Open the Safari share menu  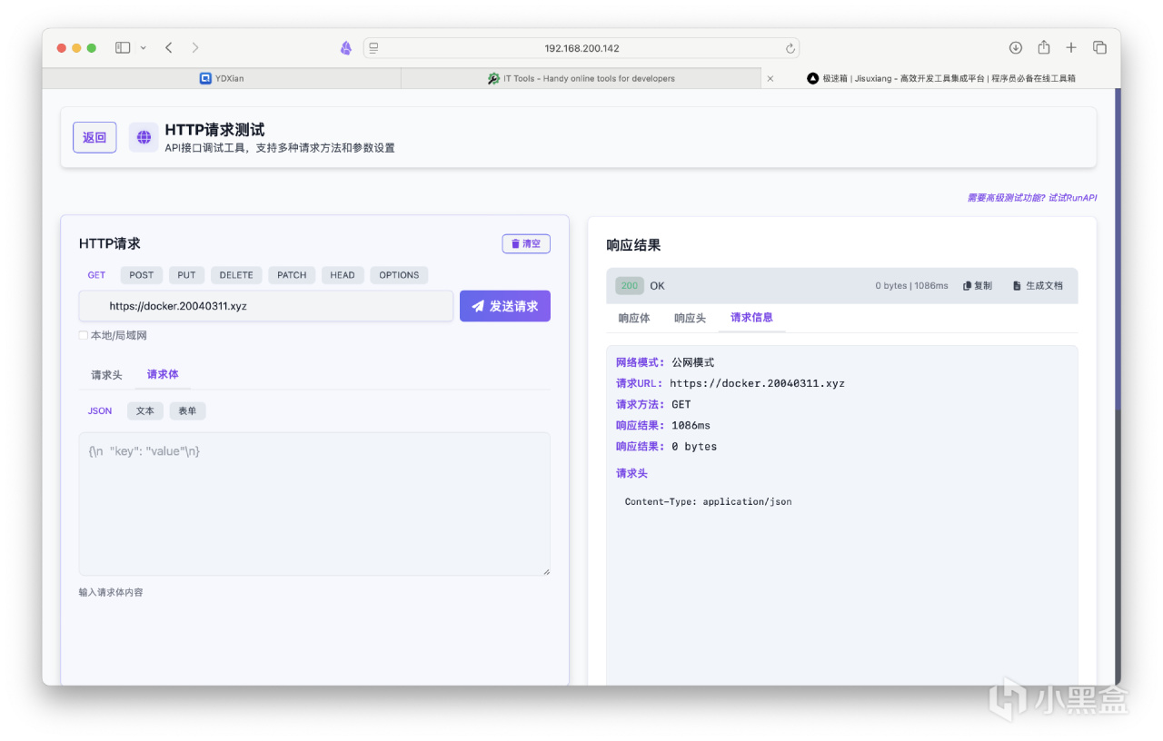tap(1044, 47)
